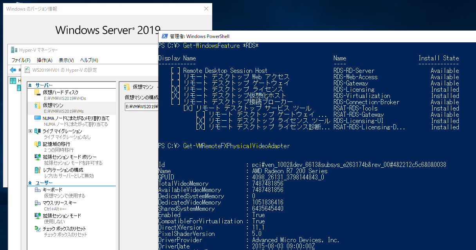Click the Hyper-V マネージャー title bar icon
The image size is (476, 250).
pos(14,50)
